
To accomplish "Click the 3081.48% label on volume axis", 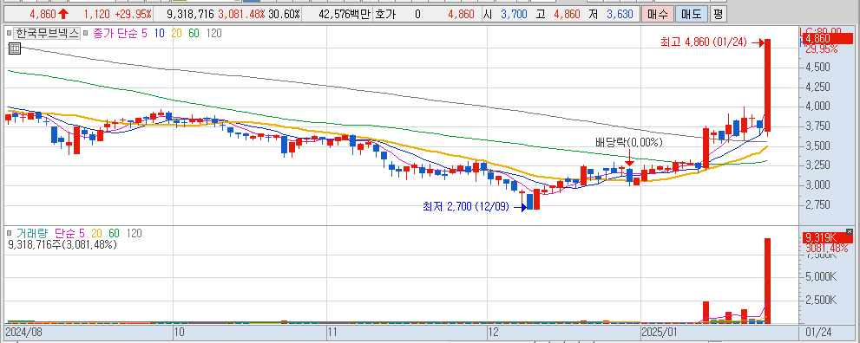I will click(x=828, y=248).
